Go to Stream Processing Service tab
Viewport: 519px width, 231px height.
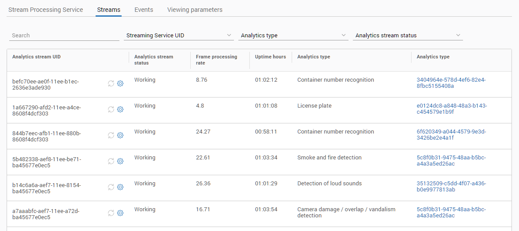coord(46,10)
